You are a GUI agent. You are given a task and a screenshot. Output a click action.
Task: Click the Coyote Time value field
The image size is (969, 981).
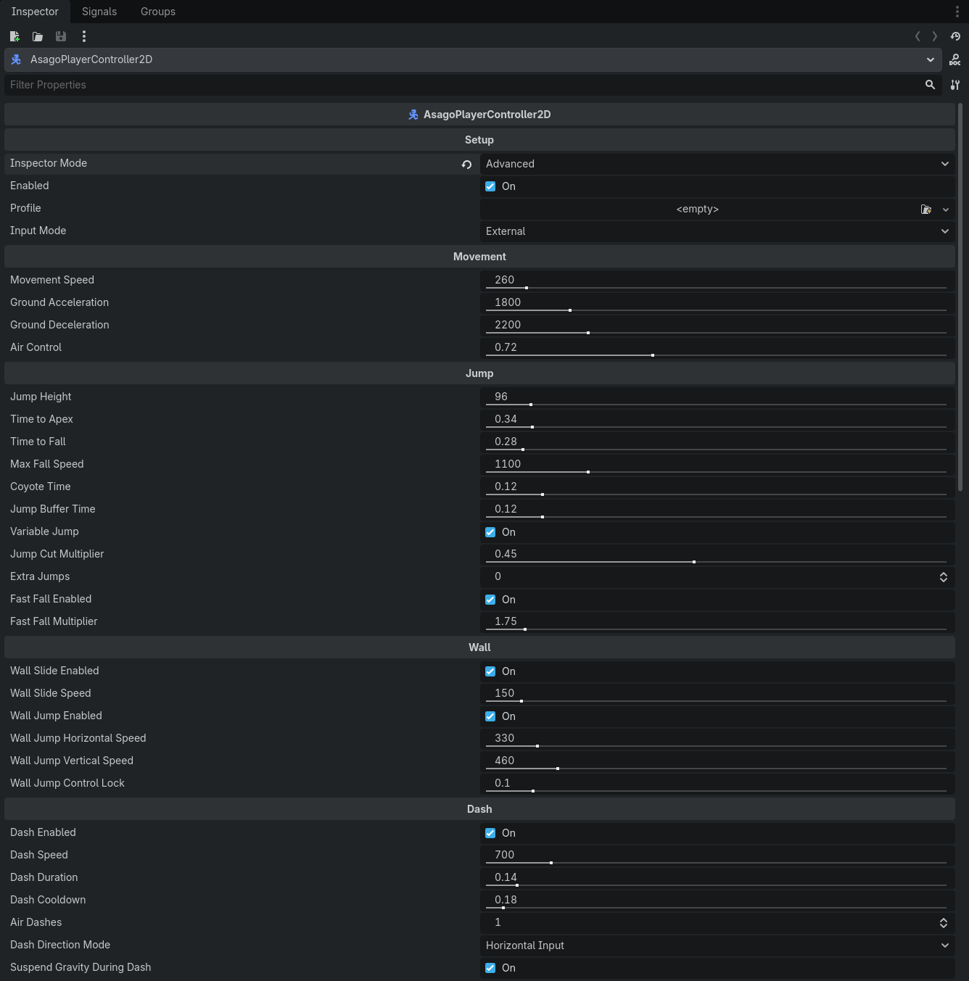pyautogui.click(x=717, y=487)
